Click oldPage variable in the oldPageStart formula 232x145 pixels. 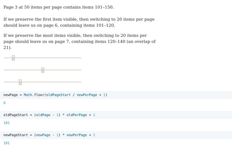[43, 115]
